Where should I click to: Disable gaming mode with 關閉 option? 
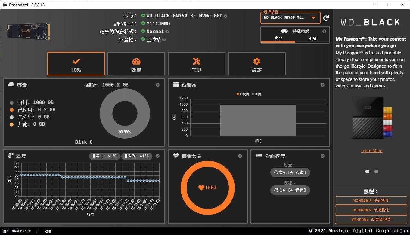pos(312,38)
